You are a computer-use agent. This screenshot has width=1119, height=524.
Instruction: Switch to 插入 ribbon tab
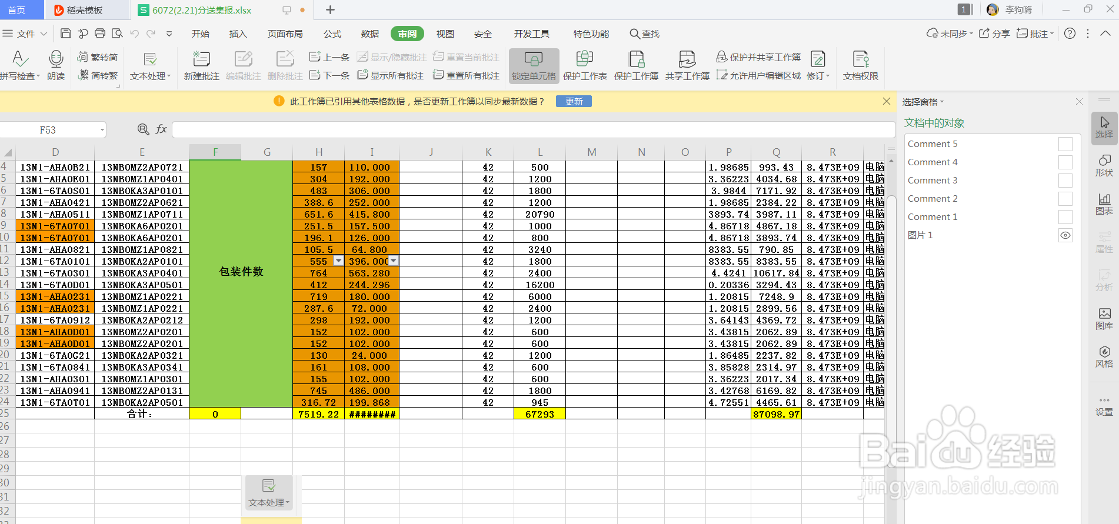tap(238, 34)
